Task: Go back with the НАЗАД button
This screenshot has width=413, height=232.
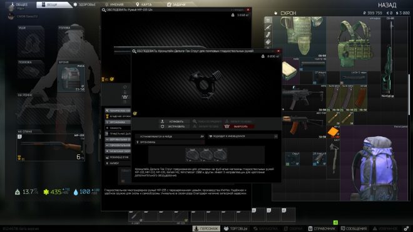Action: point(387,5)
